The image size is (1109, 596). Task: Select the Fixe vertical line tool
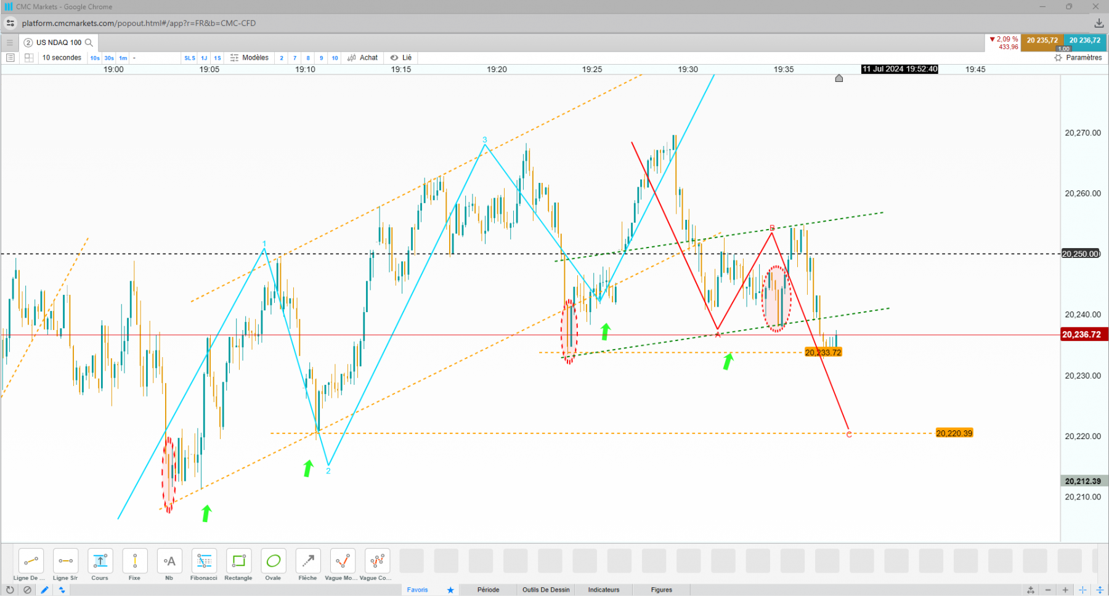pos(134,561)
